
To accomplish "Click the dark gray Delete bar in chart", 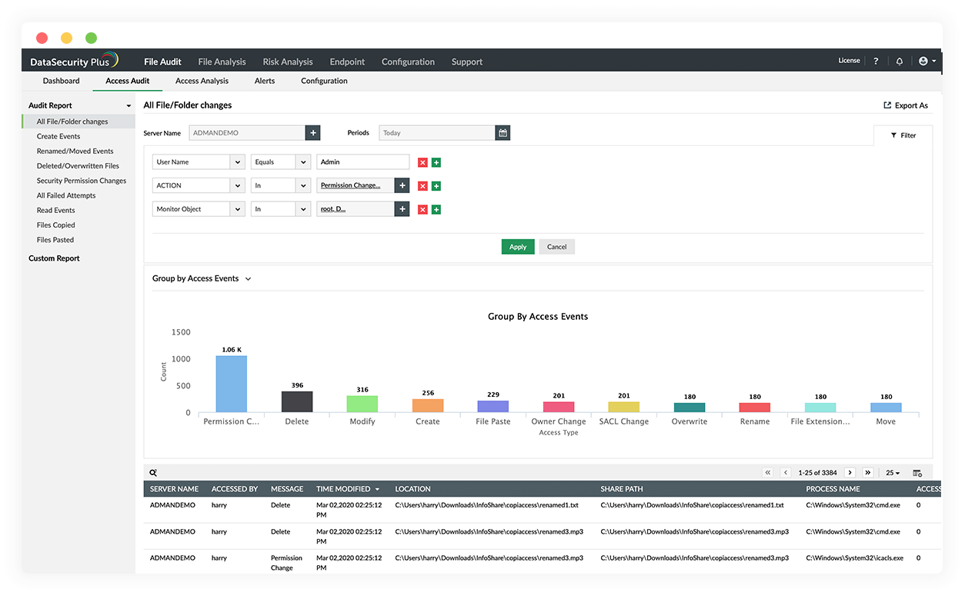I will 297,402.
